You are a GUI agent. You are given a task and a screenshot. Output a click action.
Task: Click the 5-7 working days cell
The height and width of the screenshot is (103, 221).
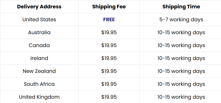tap(181, 19)
